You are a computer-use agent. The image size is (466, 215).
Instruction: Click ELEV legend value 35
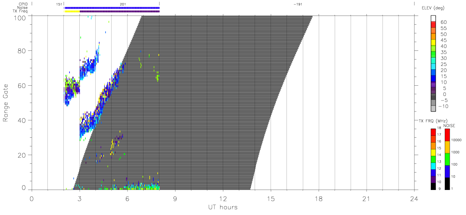(444, 52)
